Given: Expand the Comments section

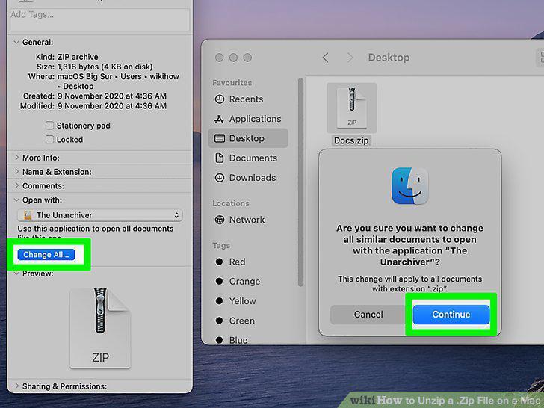Looking at the screenshot, I should pyautogui.click(x=16, y=185).
